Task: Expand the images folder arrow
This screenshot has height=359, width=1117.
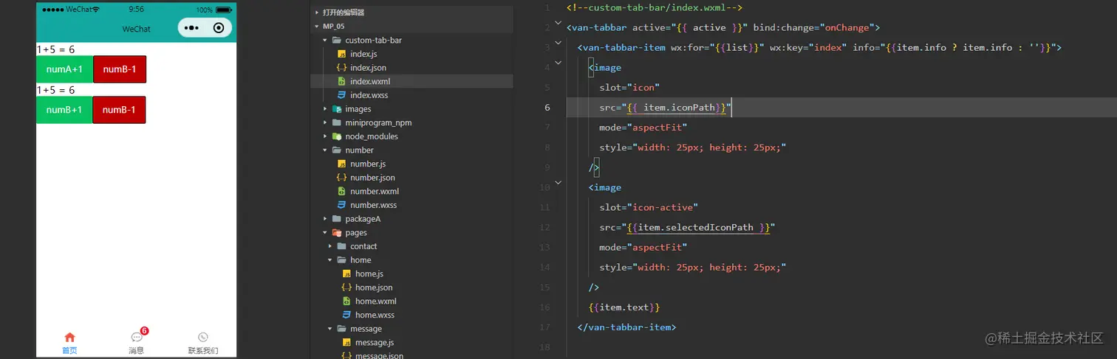Action: coord(326,109)
